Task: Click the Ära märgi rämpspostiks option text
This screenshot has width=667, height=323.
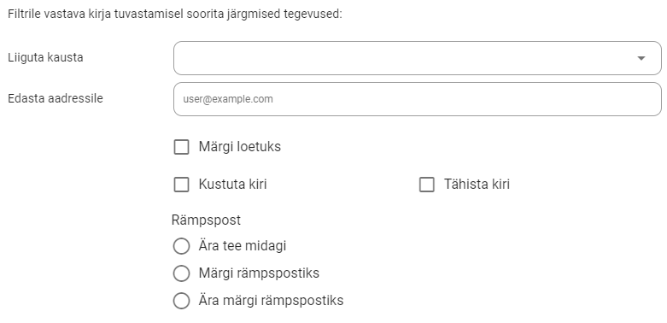Action: coord(271,301)
